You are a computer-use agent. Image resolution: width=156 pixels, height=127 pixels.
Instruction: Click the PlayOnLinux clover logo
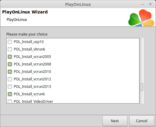[x=141, y=18]
